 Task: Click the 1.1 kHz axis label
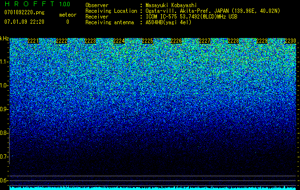pos(4,62)
